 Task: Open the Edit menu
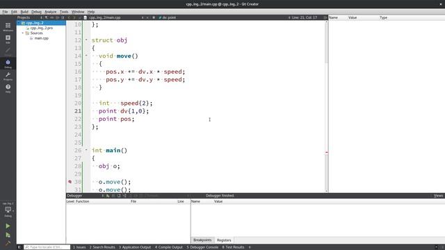point(14,12)
